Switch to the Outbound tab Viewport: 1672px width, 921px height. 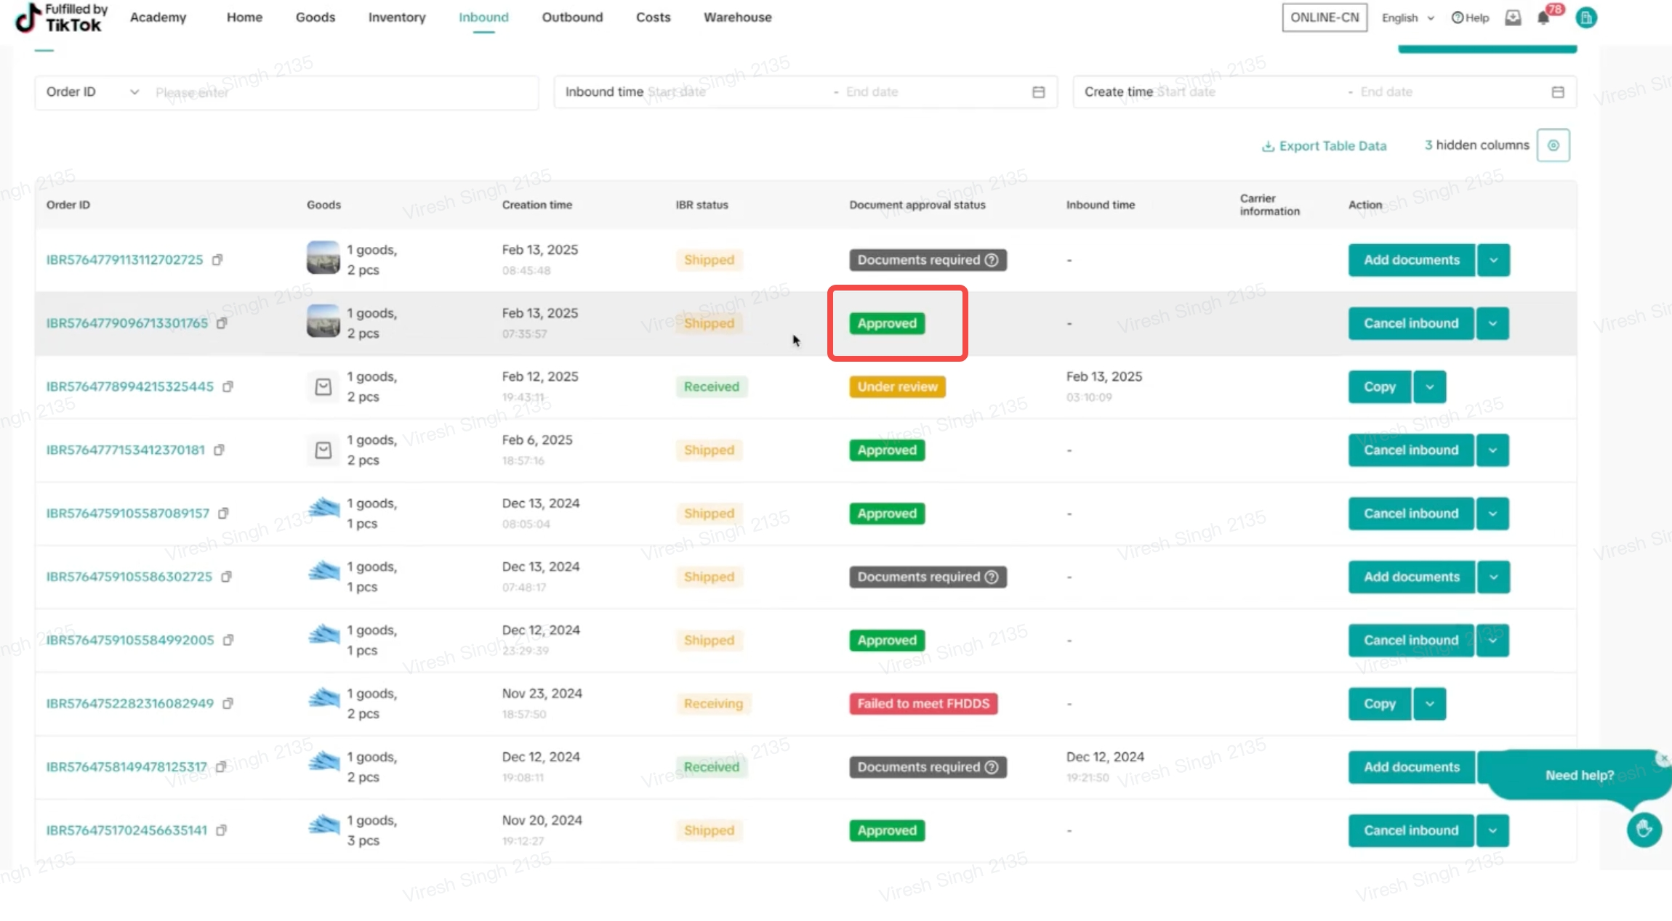point(572,17)
